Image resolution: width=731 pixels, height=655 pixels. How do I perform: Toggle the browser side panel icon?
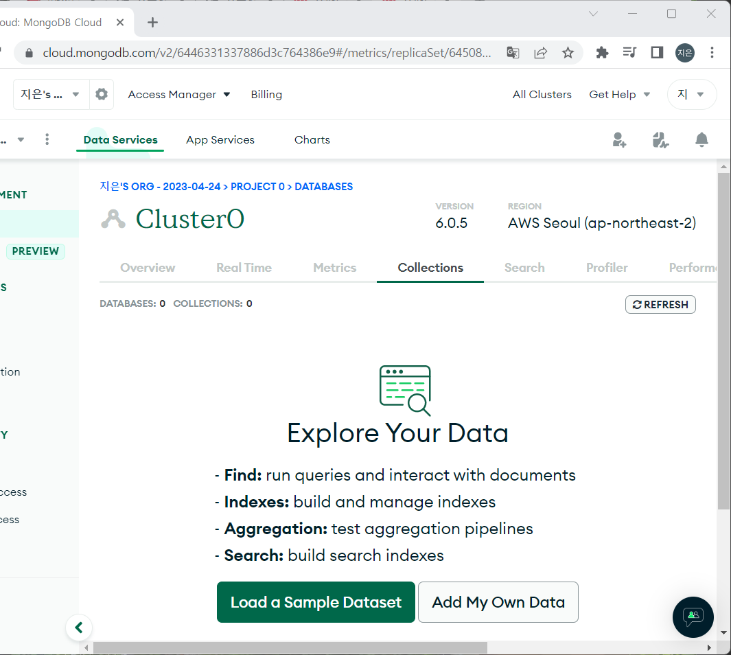tap(657, 53)
